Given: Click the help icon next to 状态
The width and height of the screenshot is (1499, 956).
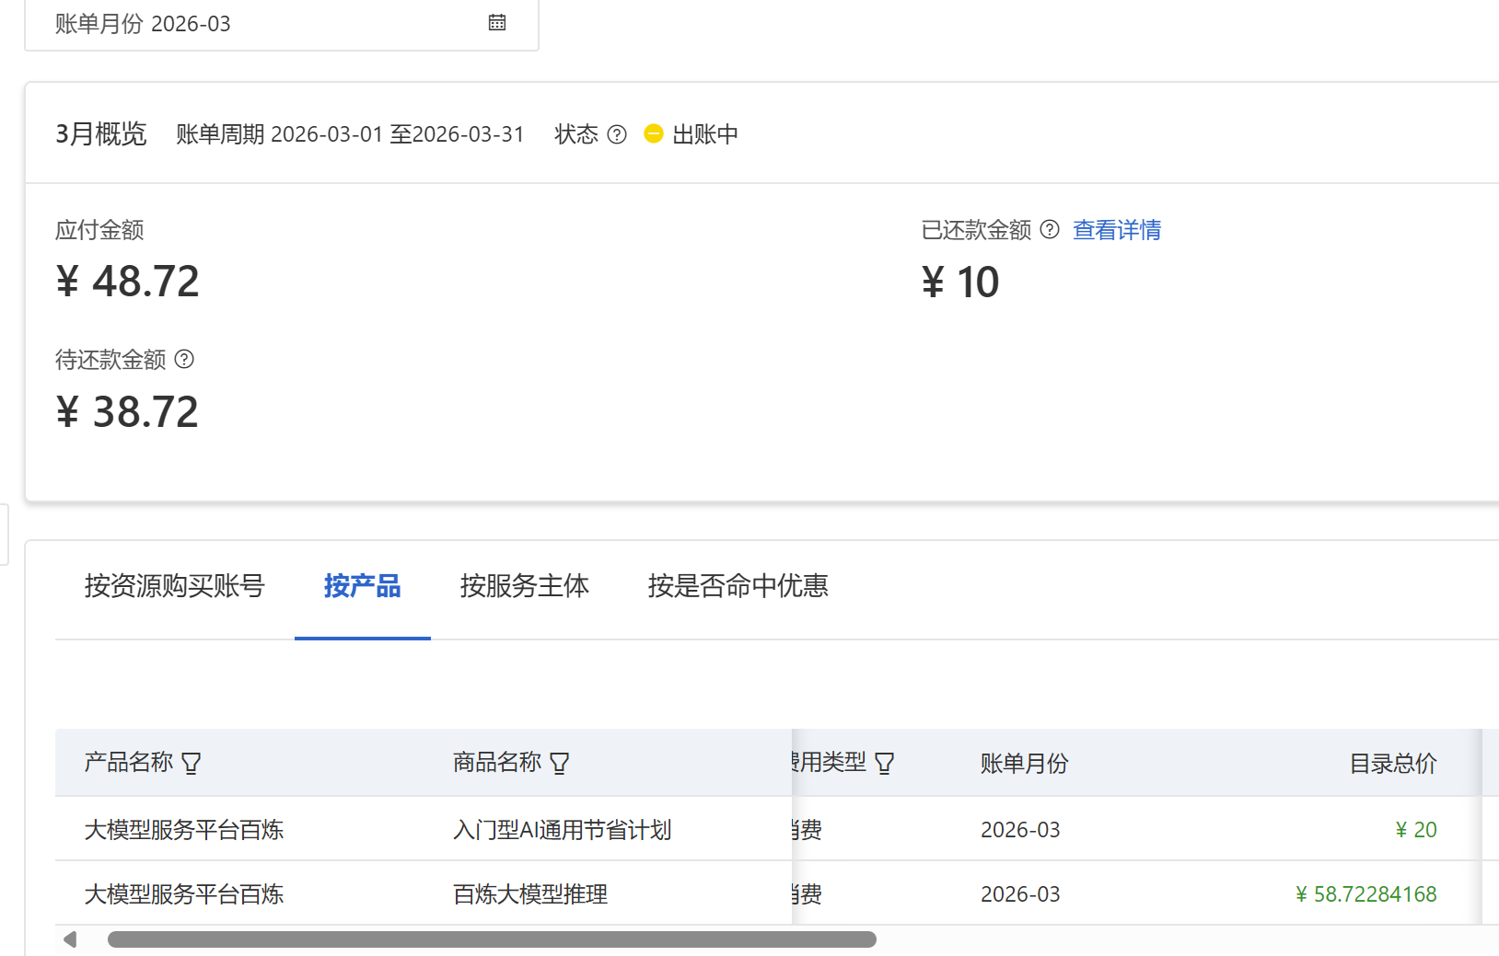Looking at the screenshot, I should (617, 134).
